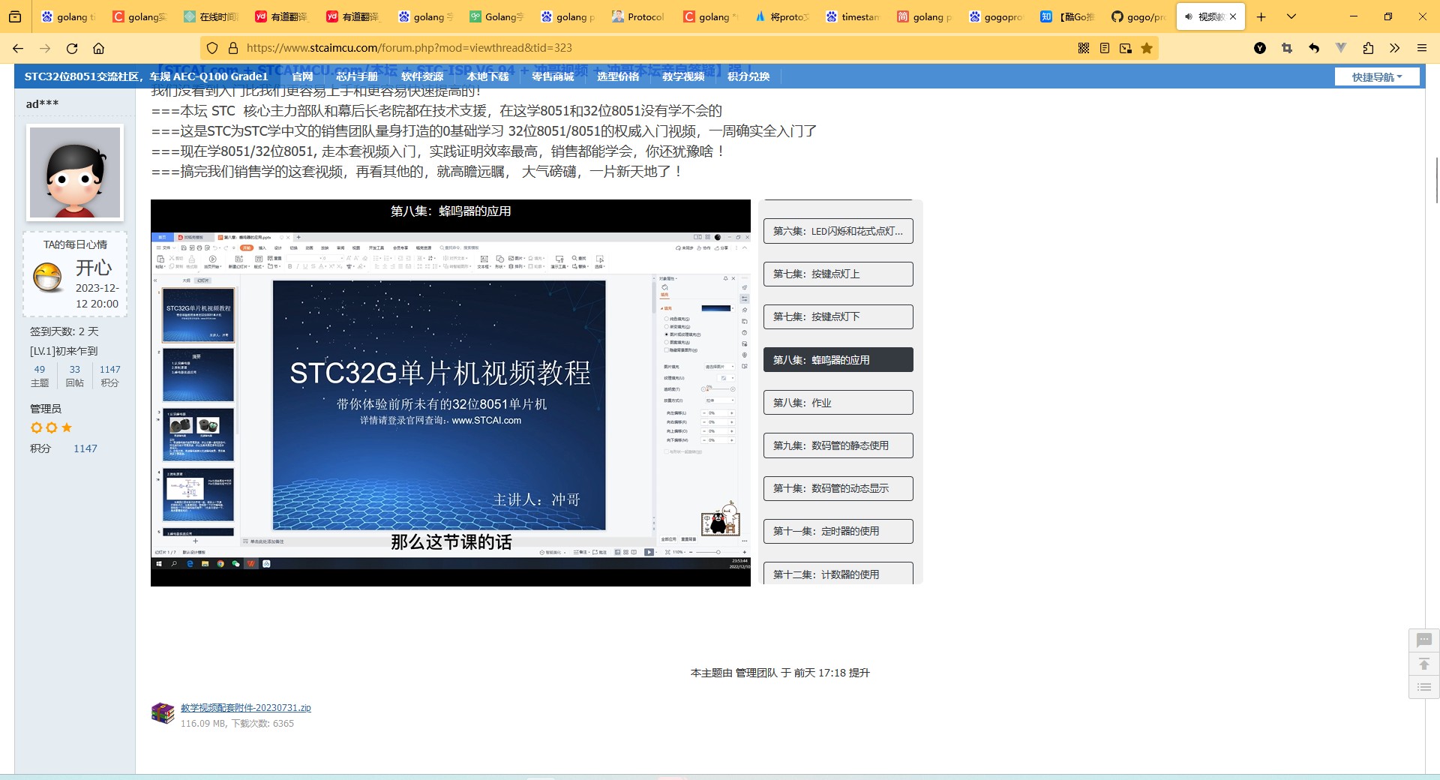Viewport: 1440px width, 780px height.
Task: Play 第六集: LED闪烁和花式点灯 episode
Action: [x=838, y=231]
